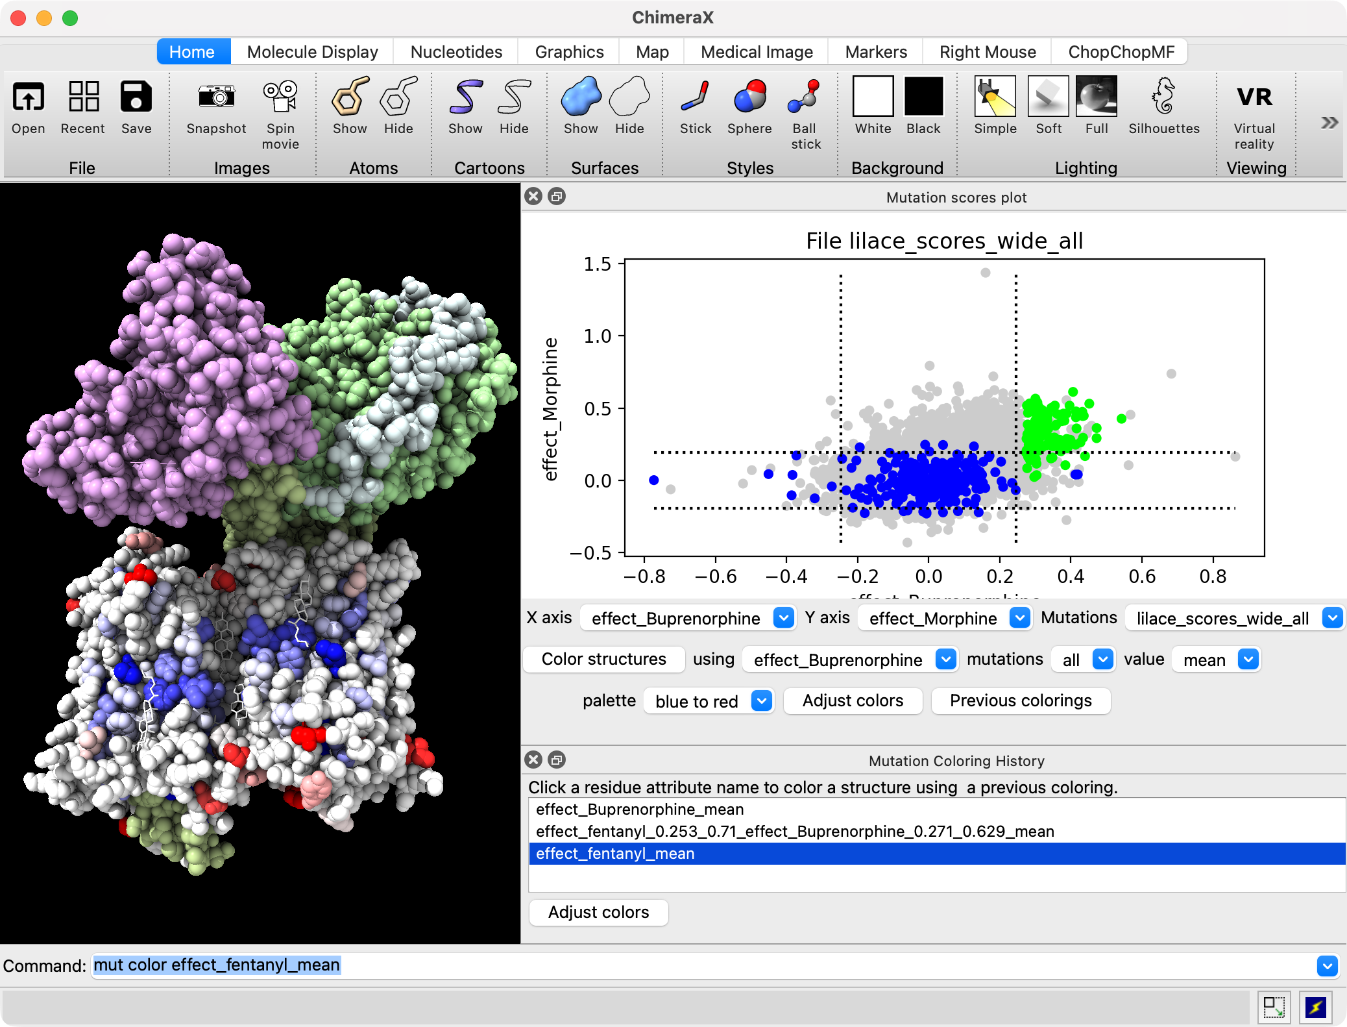Open the ChopChopMF tab

tap(1121, 52)
